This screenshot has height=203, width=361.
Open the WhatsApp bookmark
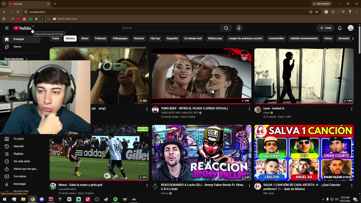(x=30, y=19)
